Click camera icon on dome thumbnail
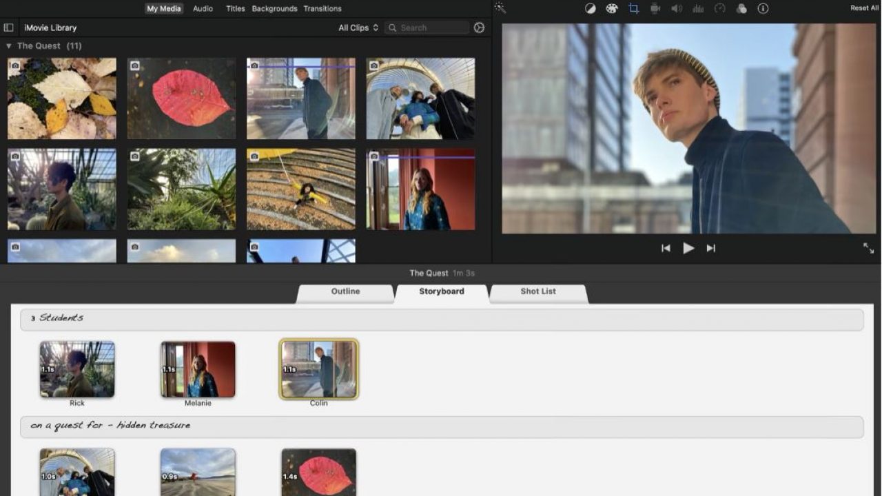Screen dimensions: 882x496 [x=374, y=66]
